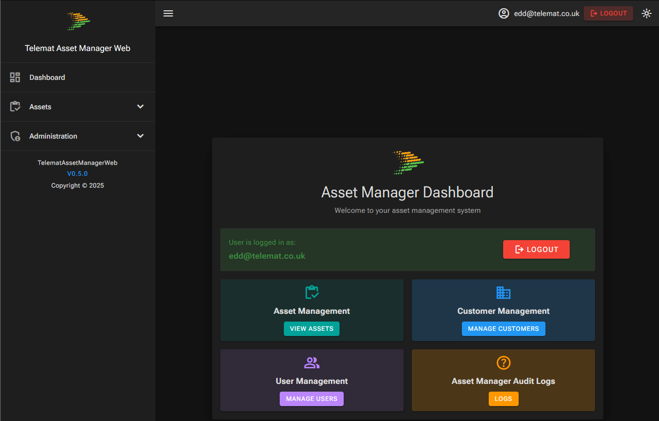Select Administration in the sidebar
This screenshot has width=659, height=421.
53,136
